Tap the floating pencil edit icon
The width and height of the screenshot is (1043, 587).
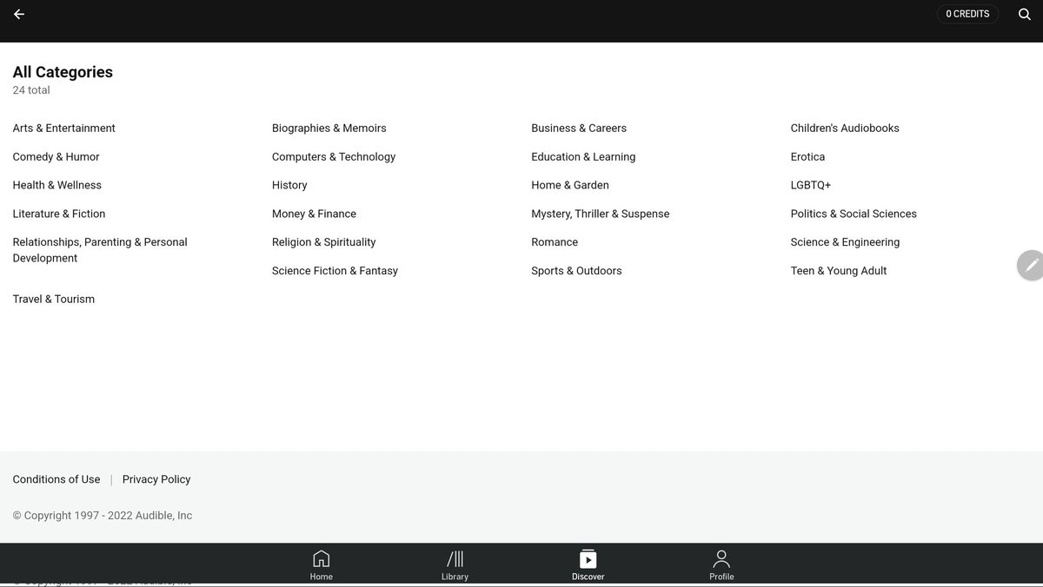tap(1031, 265)
